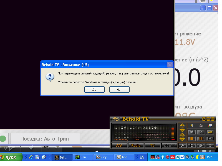Click the channel down arrow

(182, 130)
